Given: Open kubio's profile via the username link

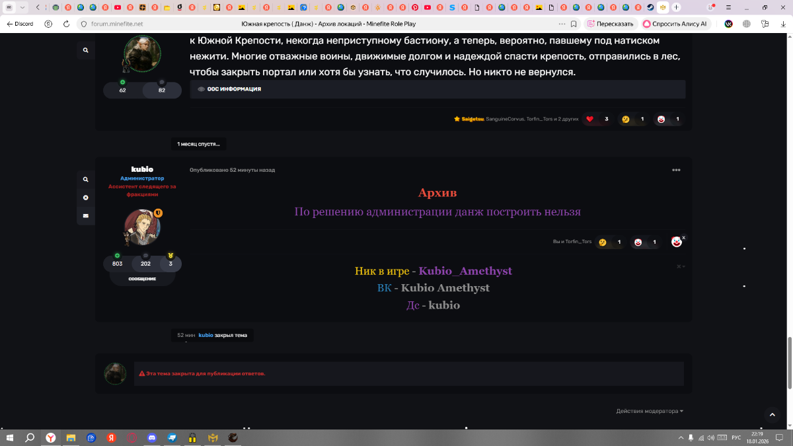Looking at the screenshot, I should pyautogui.click(x=142, y=169).
